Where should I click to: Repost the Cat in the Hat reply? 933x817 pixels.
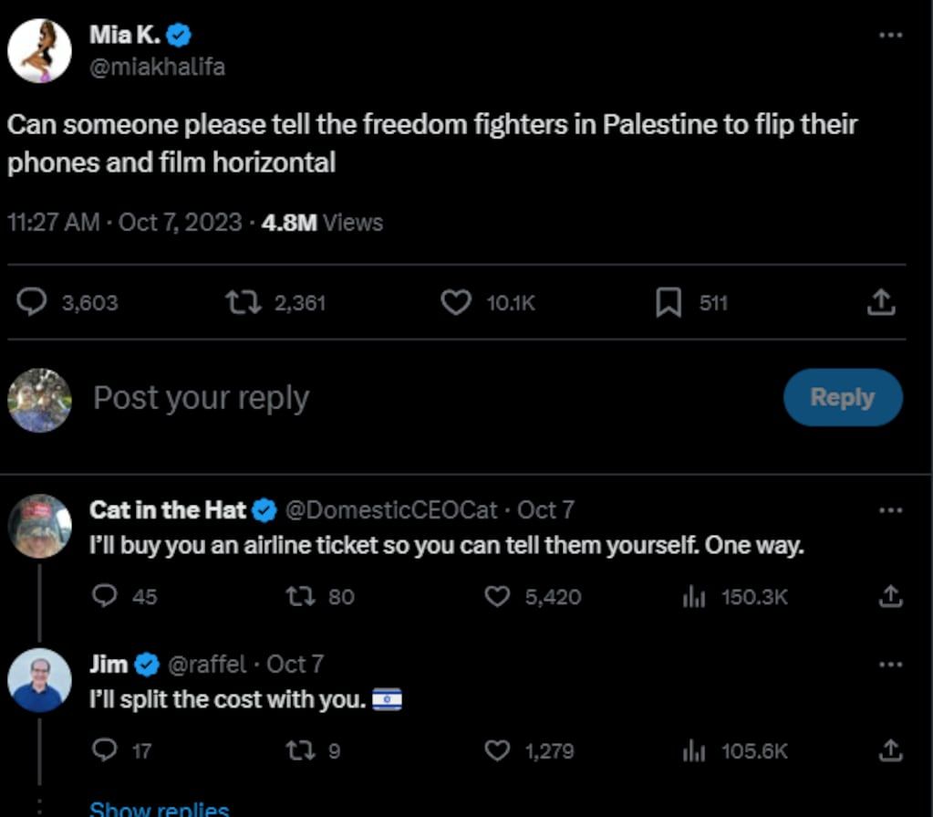[x=297, y=597]
